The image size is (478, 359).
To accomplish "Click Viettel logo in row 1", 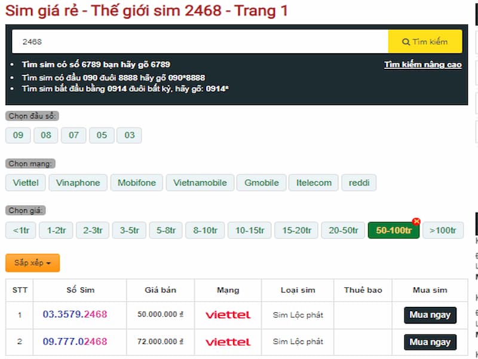I will click(228, 315).
